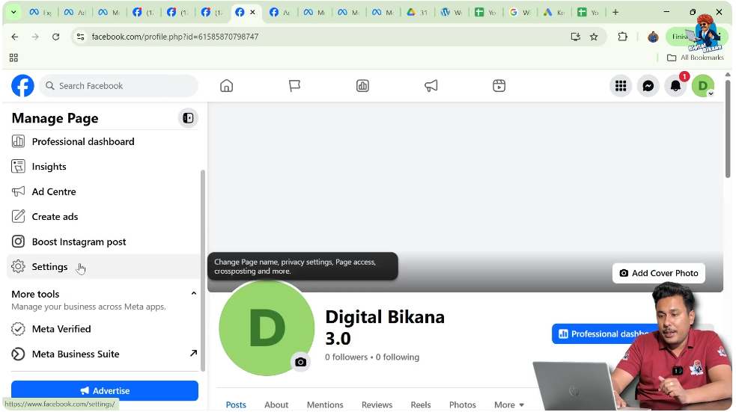Open the Ad Centre megaphone icon in top nav
Image resolution: width=736 pixels, height=412 pixels.
[x=431, y=86]
